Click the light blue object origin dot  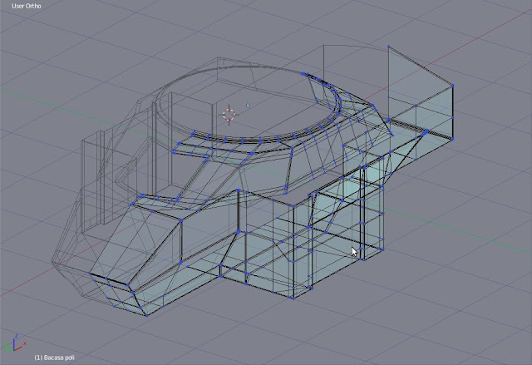click(248, 106)
